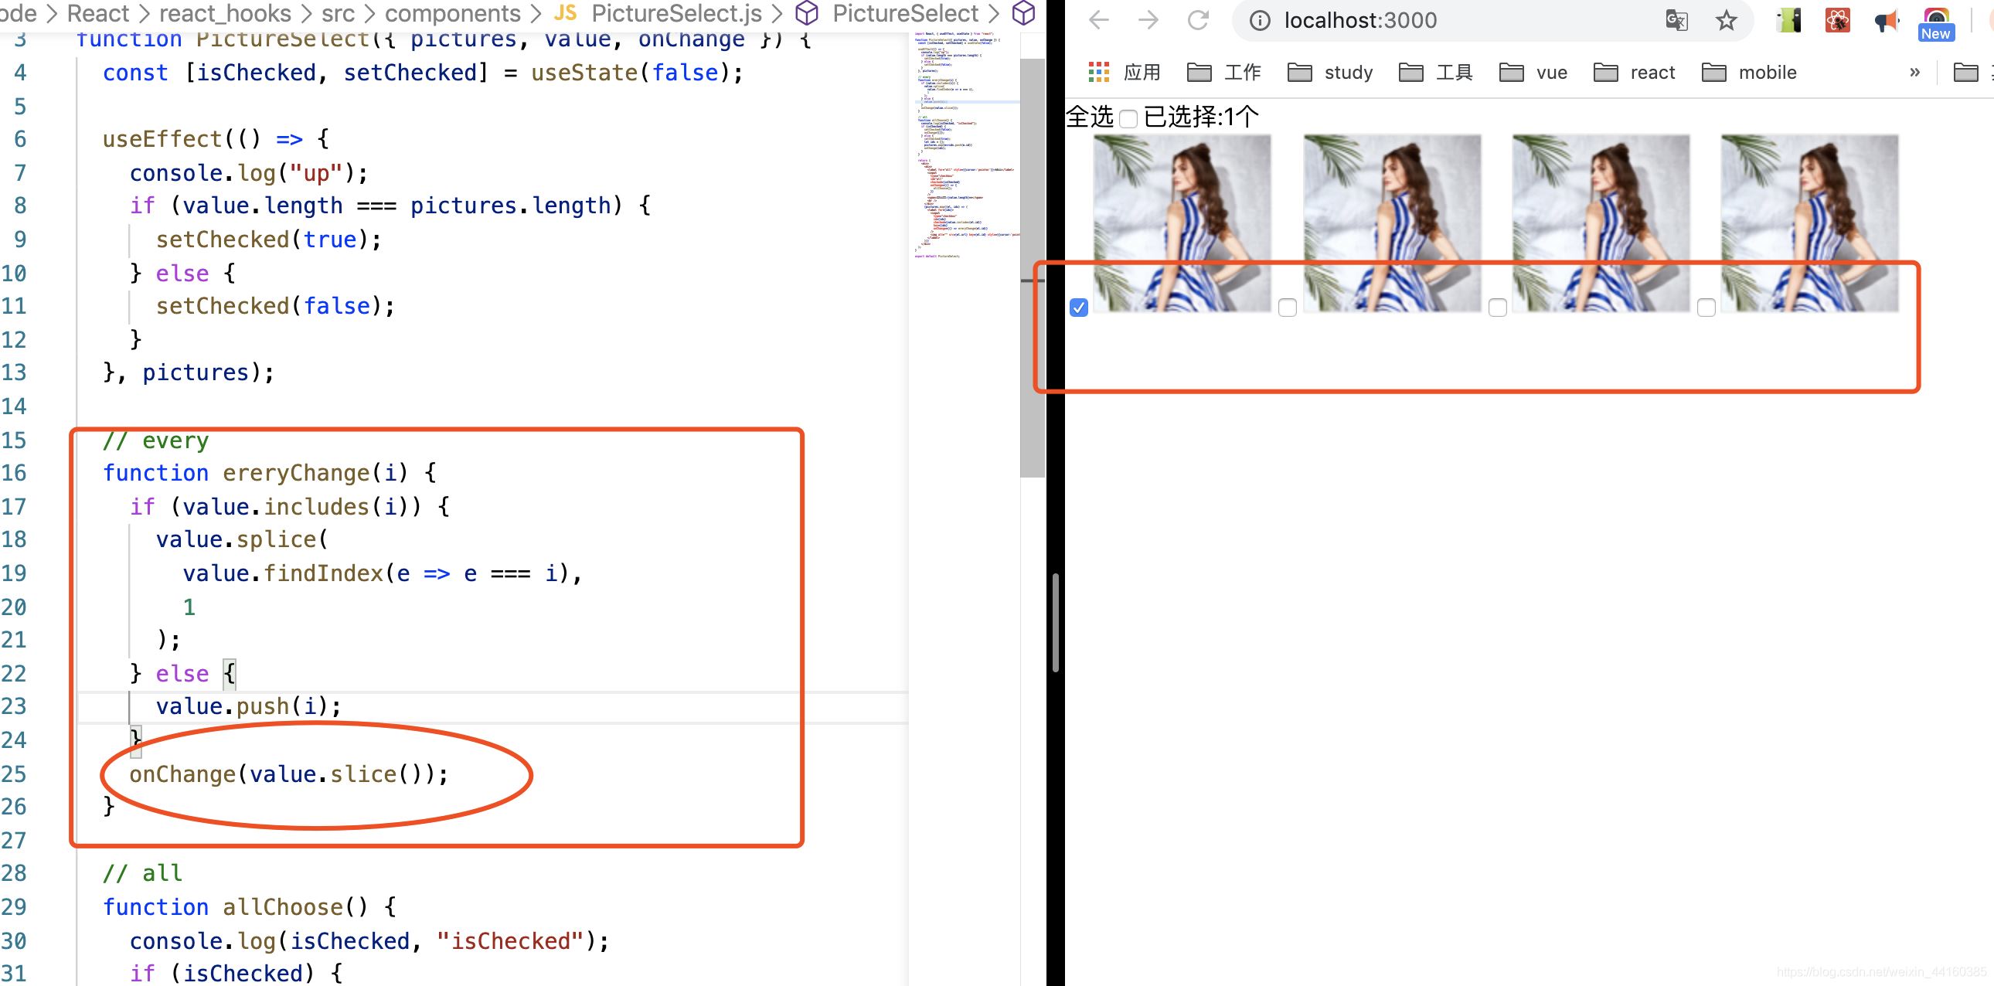Click the site info icon before localhost
The image size is (1994, 986).
point(1260,20)
